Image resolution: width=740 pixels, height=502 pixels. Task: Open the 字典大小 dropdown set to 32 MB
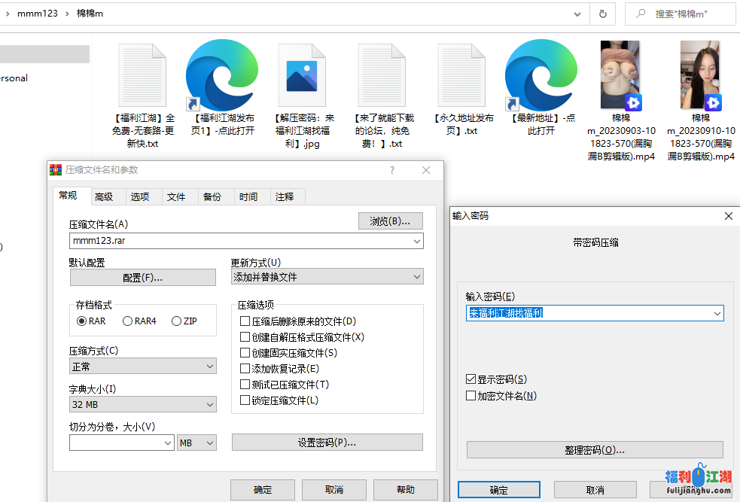tap(142, 404)
